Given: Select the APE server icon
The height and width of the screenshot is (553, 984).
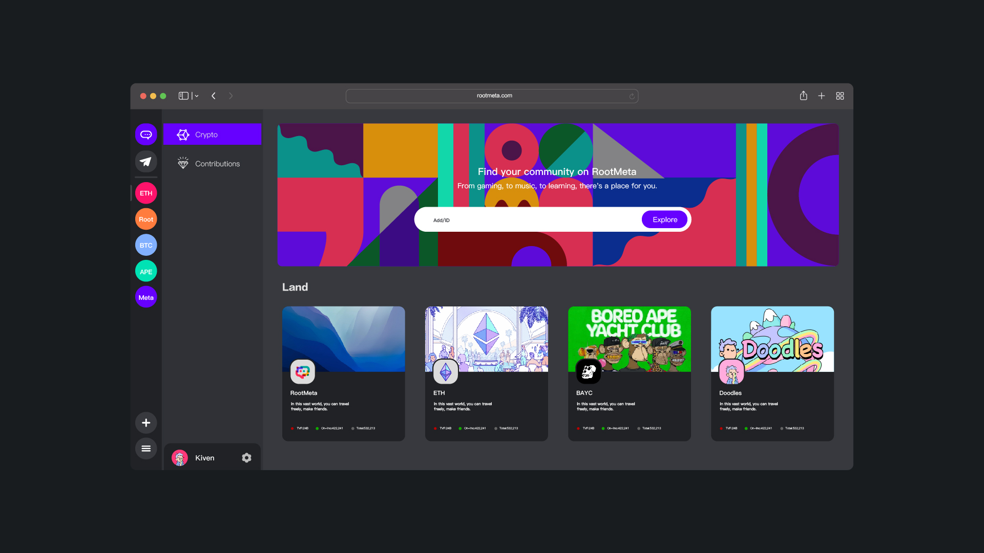Looking at the screenshot, I should (x=146, y=272).
